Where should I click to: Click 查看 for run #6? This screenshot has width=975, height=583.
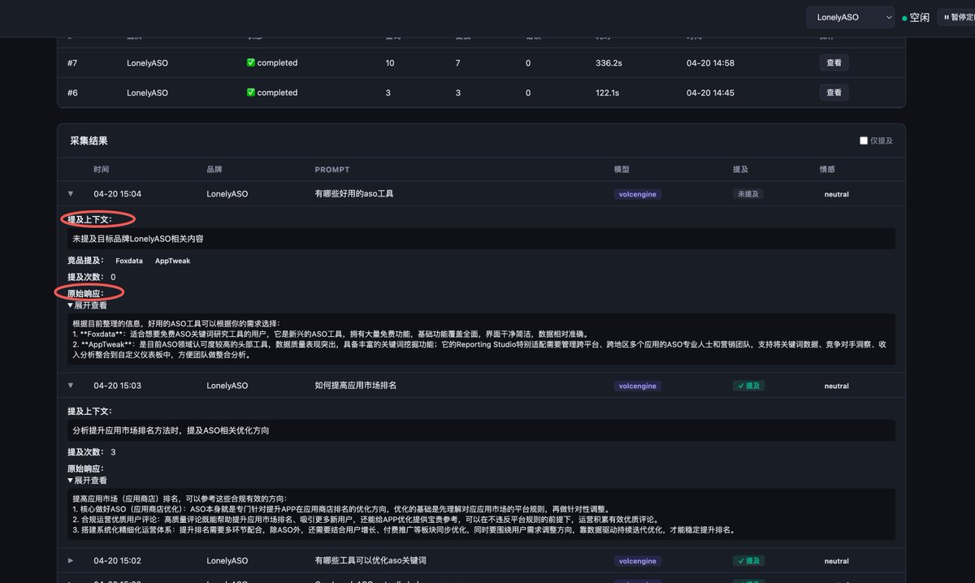point(834,93)
